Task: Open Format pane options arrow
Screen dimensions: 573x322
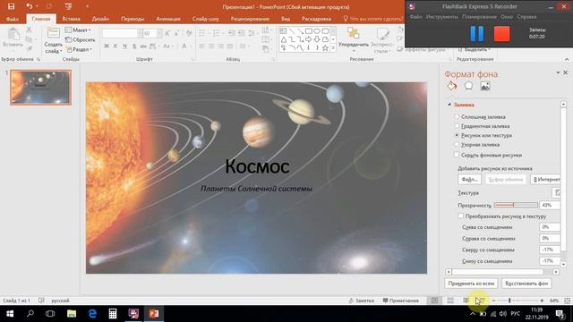Action: tap(558, 72)
